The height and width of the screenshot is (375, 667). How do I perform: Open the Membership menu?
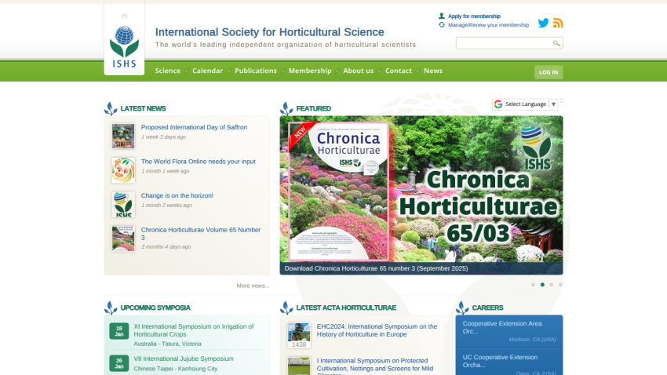(x=310, y=71)
